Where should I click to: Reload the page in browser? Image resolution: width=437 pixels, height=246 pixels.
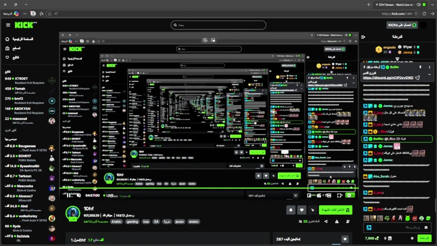point(424,14)
